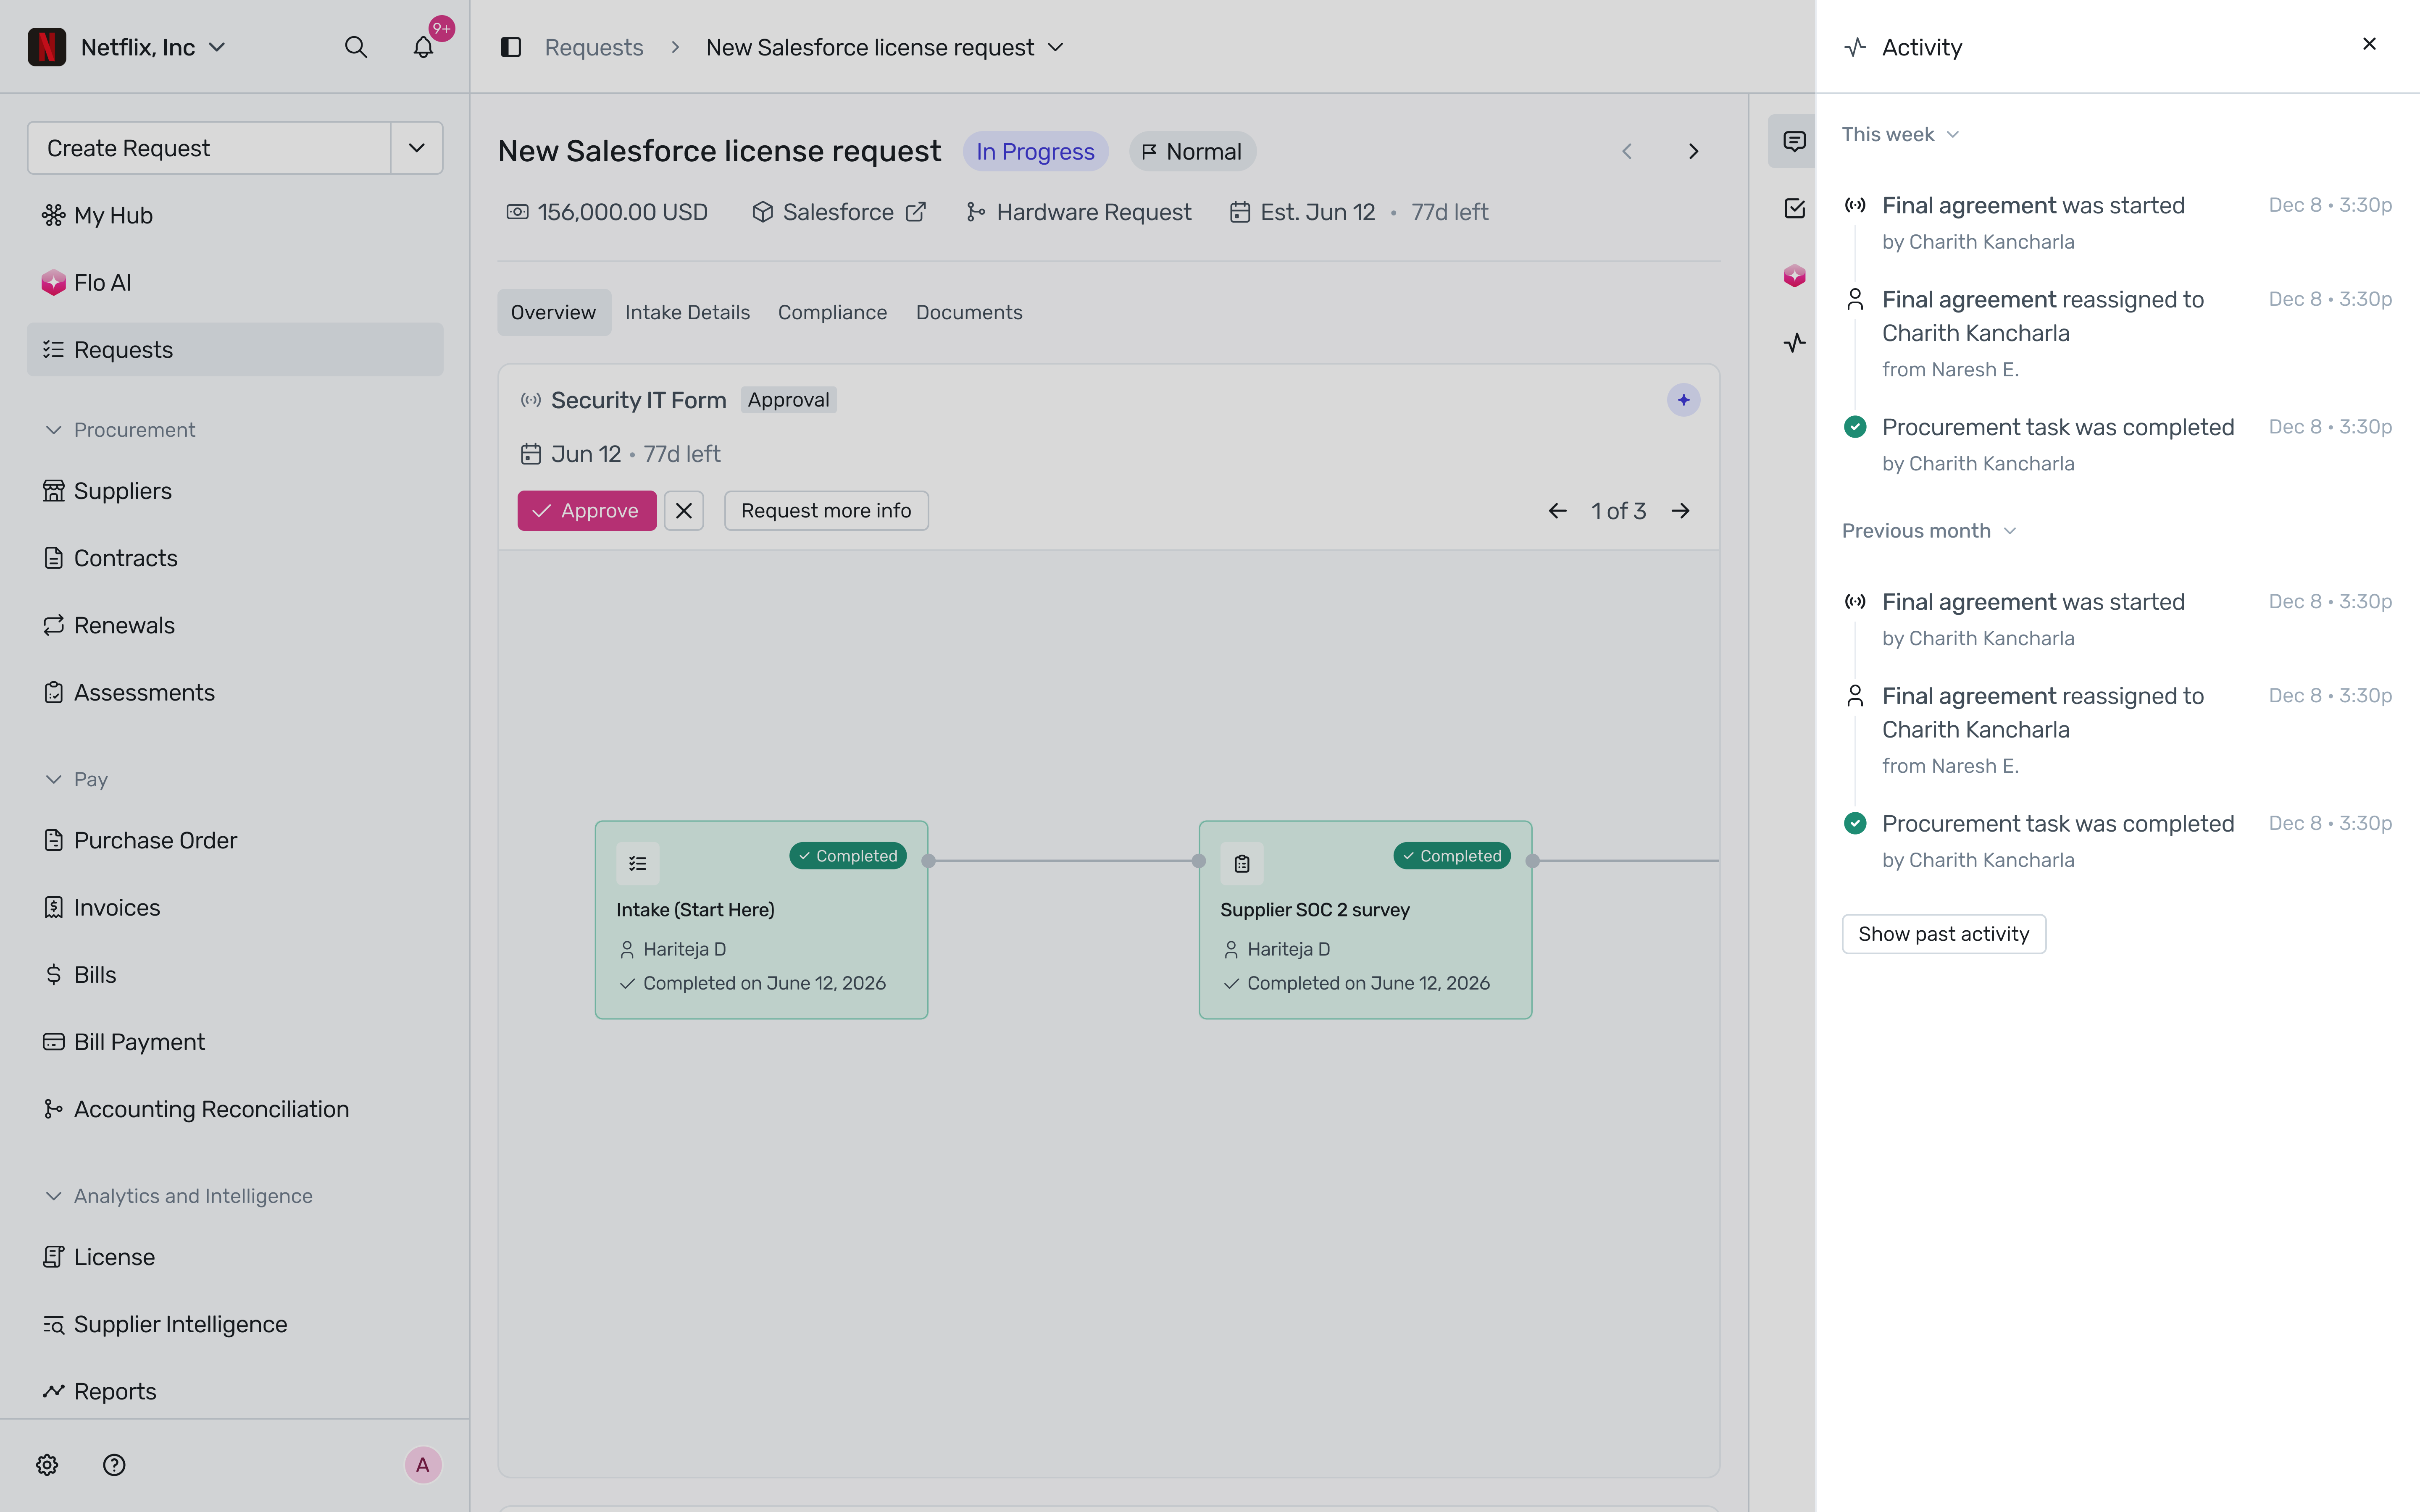
Task: Open the help question mark icon
Action: [114, 1465]
